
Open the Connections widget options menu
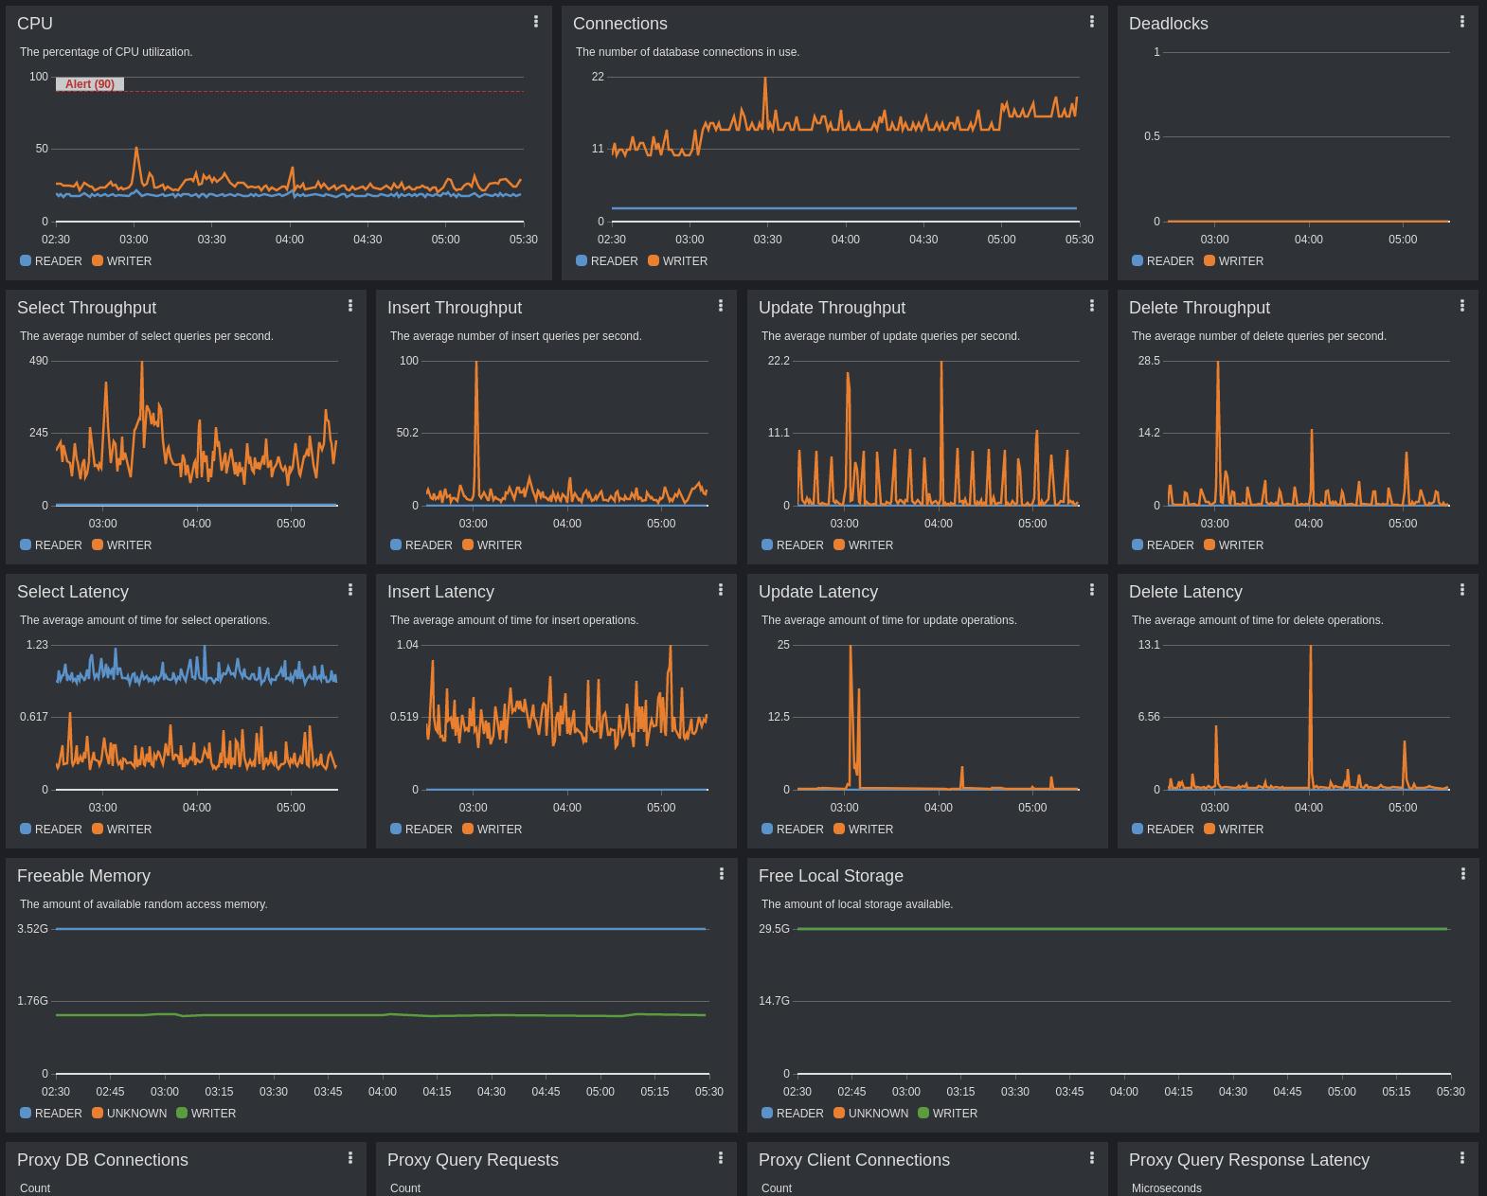click(1092, 21)
